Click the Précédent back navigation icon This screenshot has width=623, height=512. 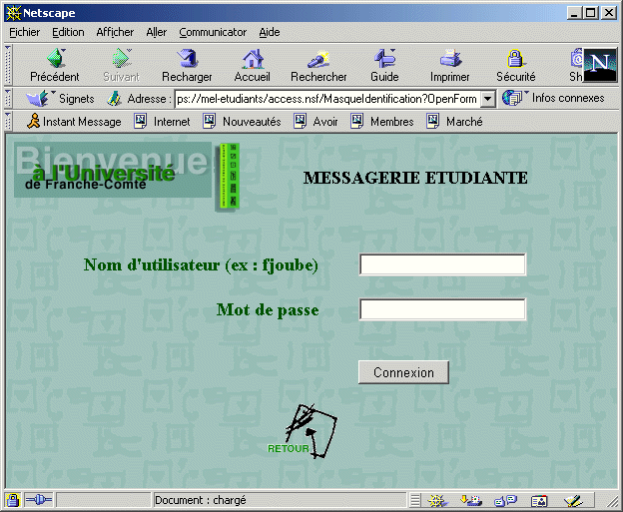(54, 59)
